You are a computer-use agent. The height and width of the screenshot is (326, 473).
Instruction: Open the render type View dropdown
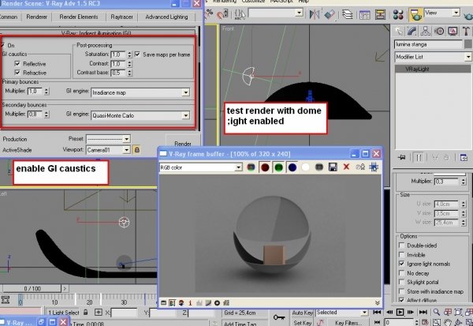pos(456,13)
